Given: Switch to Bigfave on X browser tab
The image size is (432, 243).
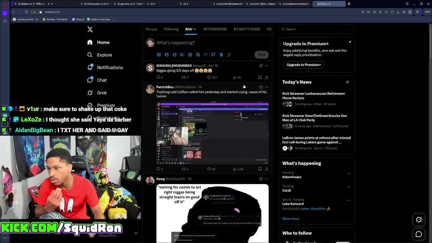Looking at the screenshot, I should tap(29, 4).
